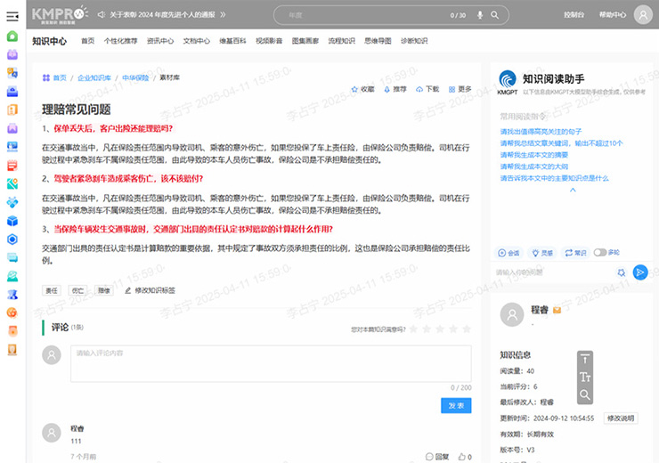Collapse the left sidebar with the hamburger icon
This screenshot has height=463, width=659.
(12, 16)
